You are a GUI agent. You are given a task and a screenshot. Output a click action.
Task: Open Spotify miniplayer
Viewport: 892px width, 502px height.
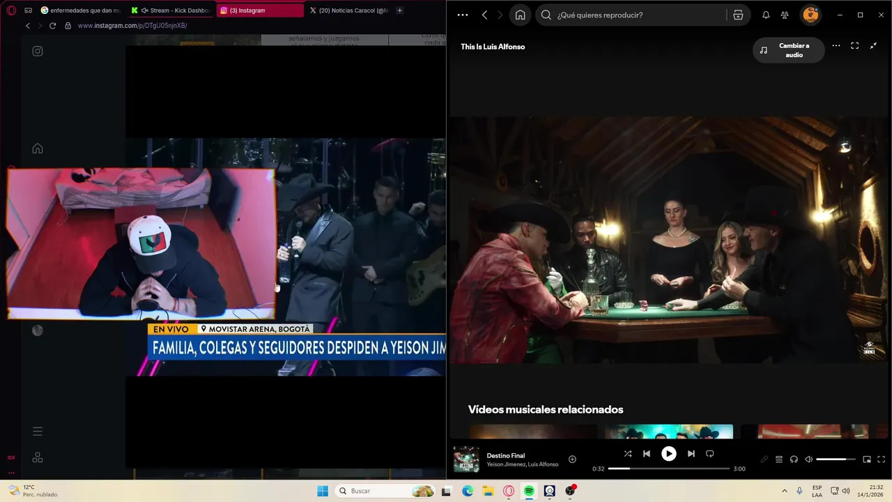(x=867, y=459)
